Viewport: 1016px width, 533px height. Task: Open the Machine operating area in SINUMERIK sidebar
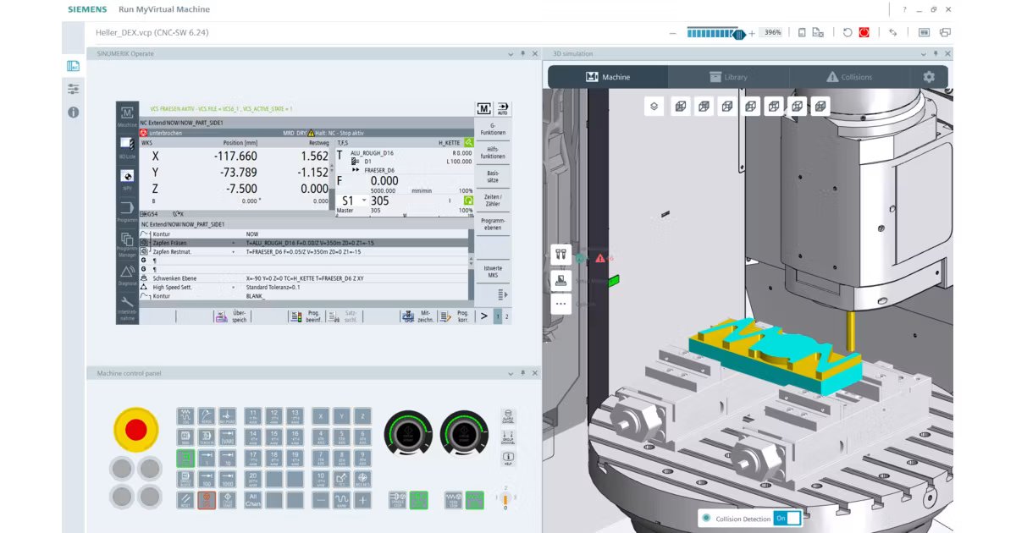click(x=127, y=114)
